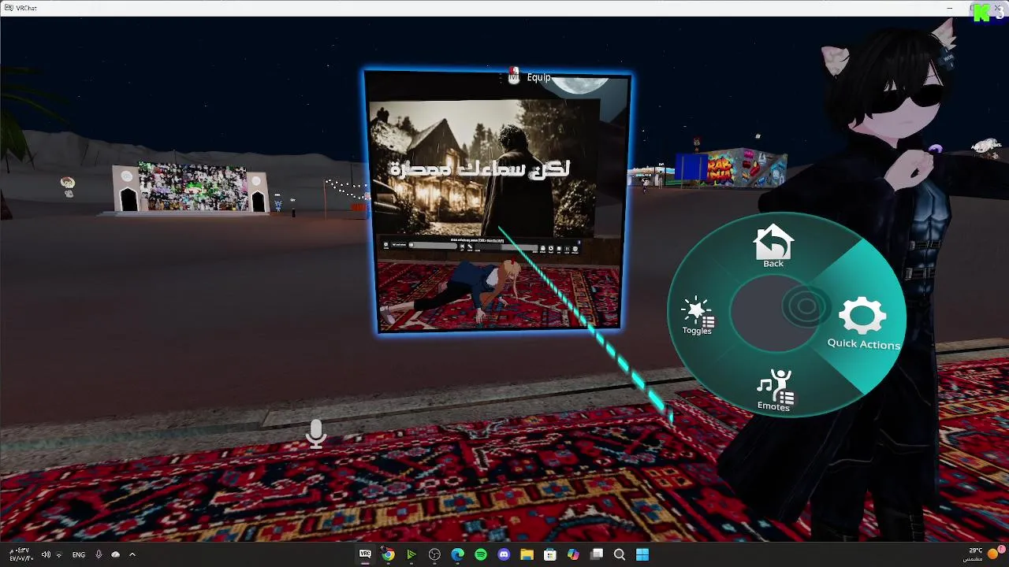Open Windows Search on the taskbar
Viewport: 1009px width, 567px height.
coord(620,554)
